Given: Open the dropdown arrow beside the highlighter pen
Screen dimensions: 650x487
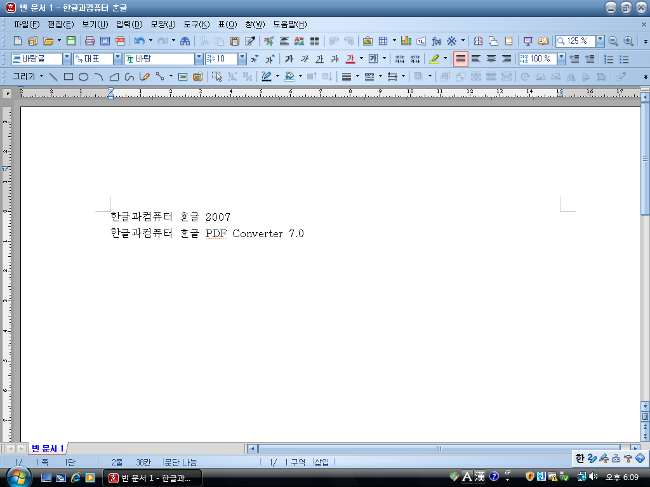Looking at the screenshot, I should tap(445, 58).
